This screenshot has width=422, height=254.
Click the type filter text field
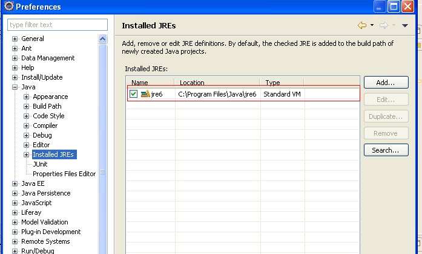pos(58,25)
